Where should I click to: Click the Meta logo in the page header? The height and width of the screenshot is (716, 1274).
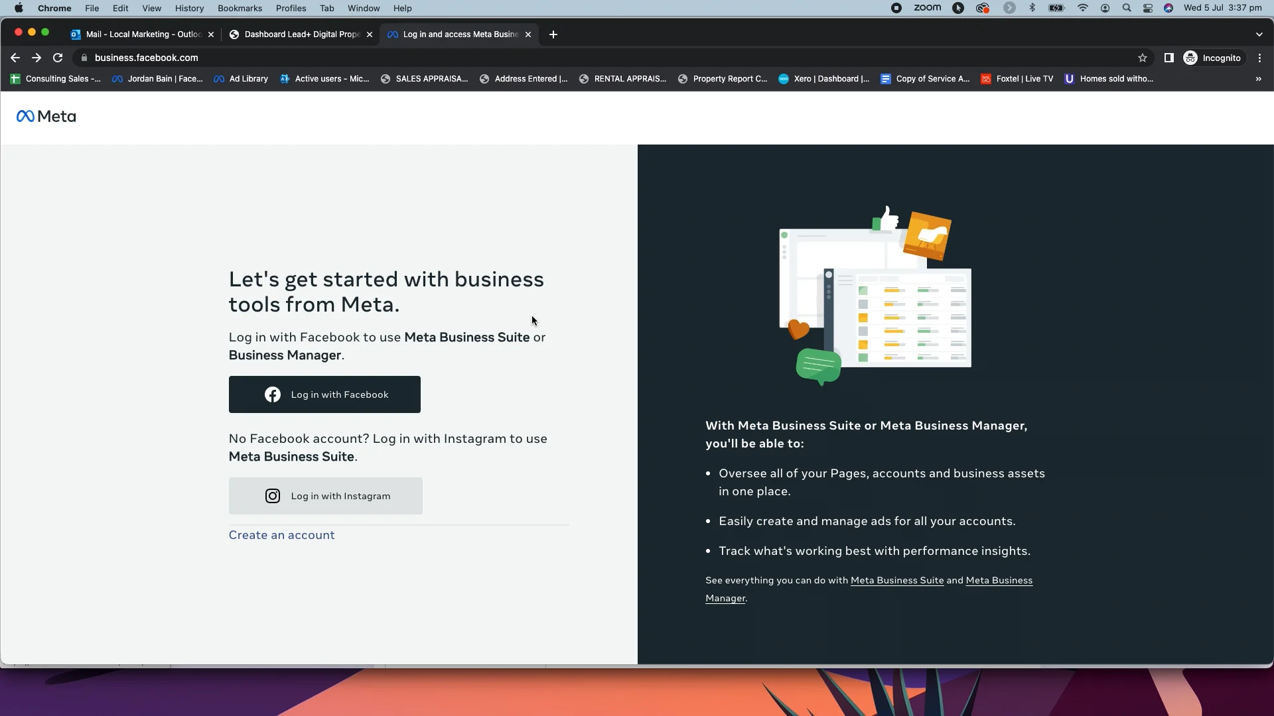coord(46,116)
